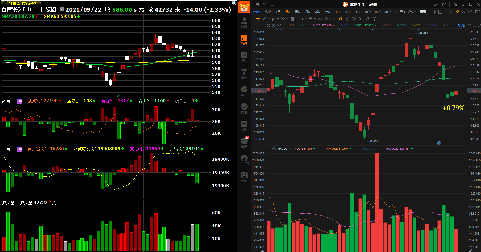Open the layout square dropdown arrow
Screen dimensions: 481x252
pos(444,12)
